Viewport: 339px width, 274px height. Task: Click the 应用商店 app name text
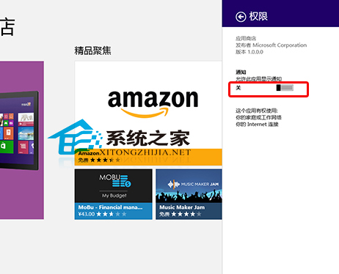[246, 38]
